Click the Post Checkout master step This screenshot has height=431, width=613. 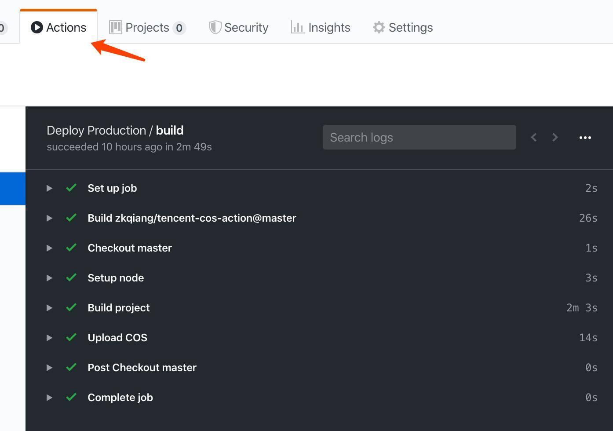(142, 368)
